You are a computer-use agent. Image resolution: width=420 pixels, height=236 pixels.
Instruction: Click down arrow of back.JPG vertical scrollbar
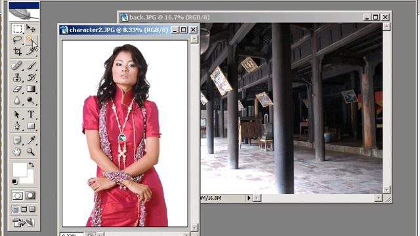pos(387,190)
